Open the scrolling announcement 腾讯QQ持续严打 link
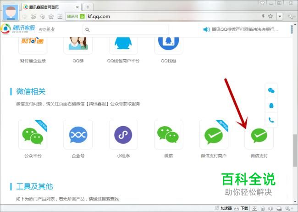The width and height of the screenshot is (298, 212). point(245,29)
